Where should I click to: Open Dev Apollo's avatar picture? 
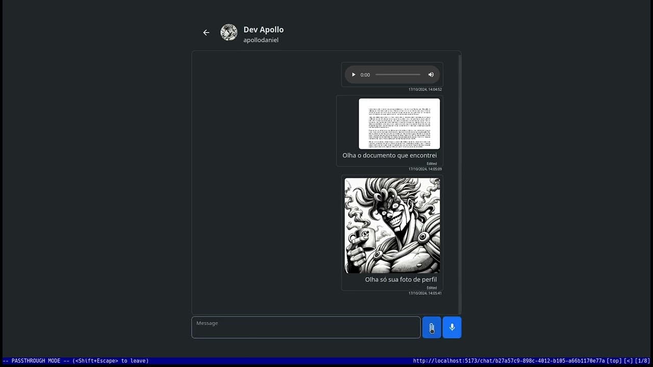[x=229, y=32]
